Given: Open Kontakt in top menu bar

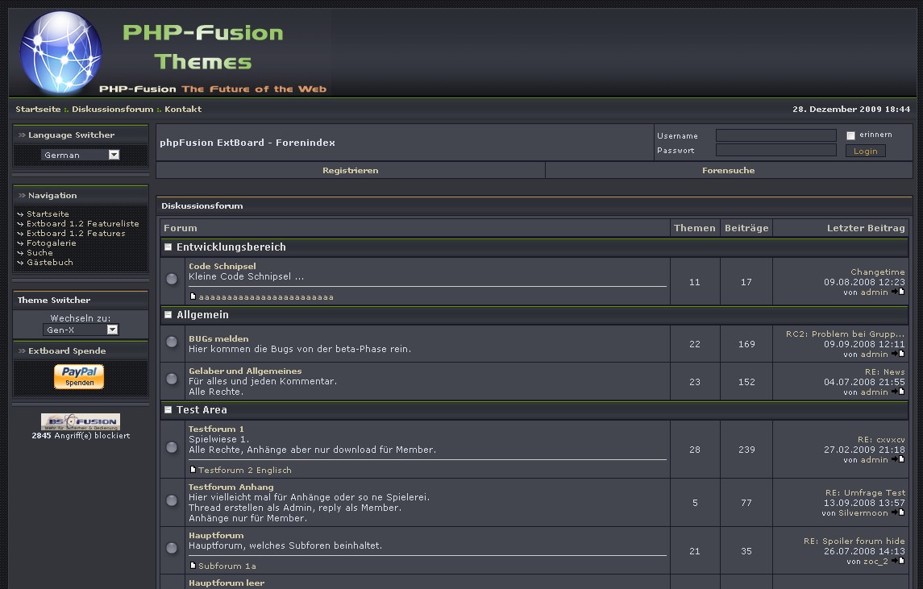Looking at the screenshot, I should click(183, 109).
